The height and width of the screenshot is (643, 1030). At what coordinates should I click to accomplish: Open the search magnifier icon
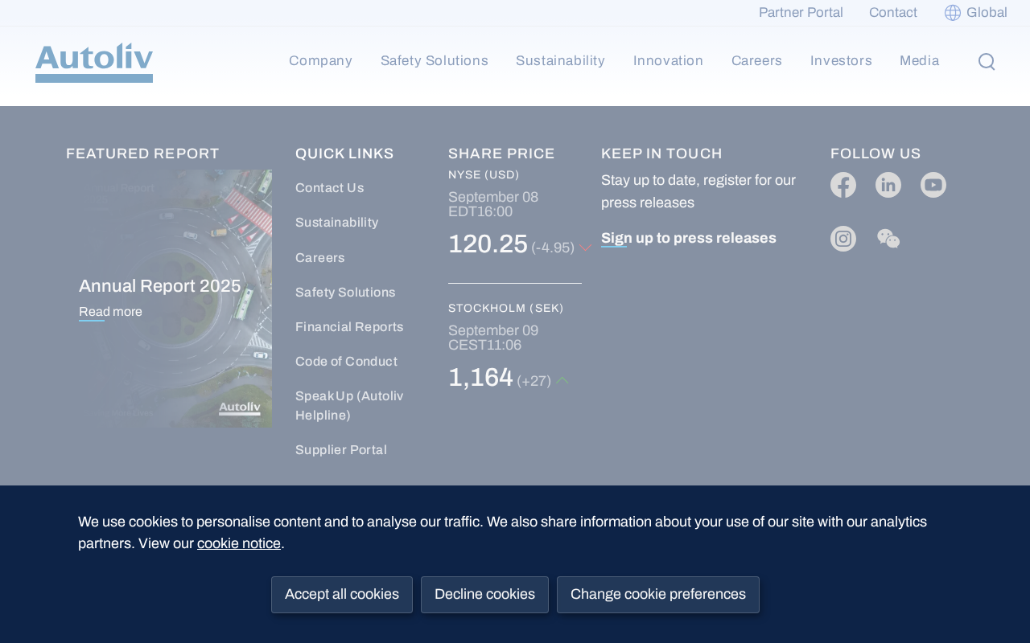click(987, 62)
